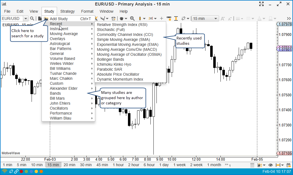This screenshot has height=175, width=293.
Task: Open the EUR/USD symbol dropdown arrow
Action: pyautogui.click(x=26, y=18)
